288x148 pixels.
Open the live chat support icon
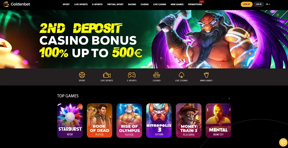pyautogui.click(x=283, y=142)
